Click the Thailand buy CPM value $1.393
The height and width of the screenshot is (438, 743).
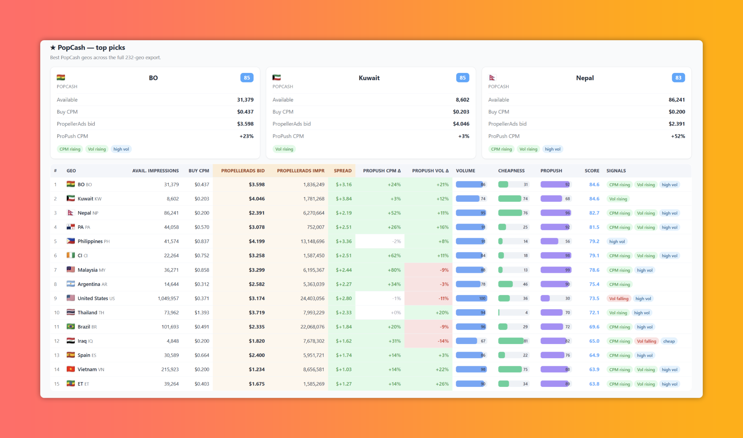202,313
